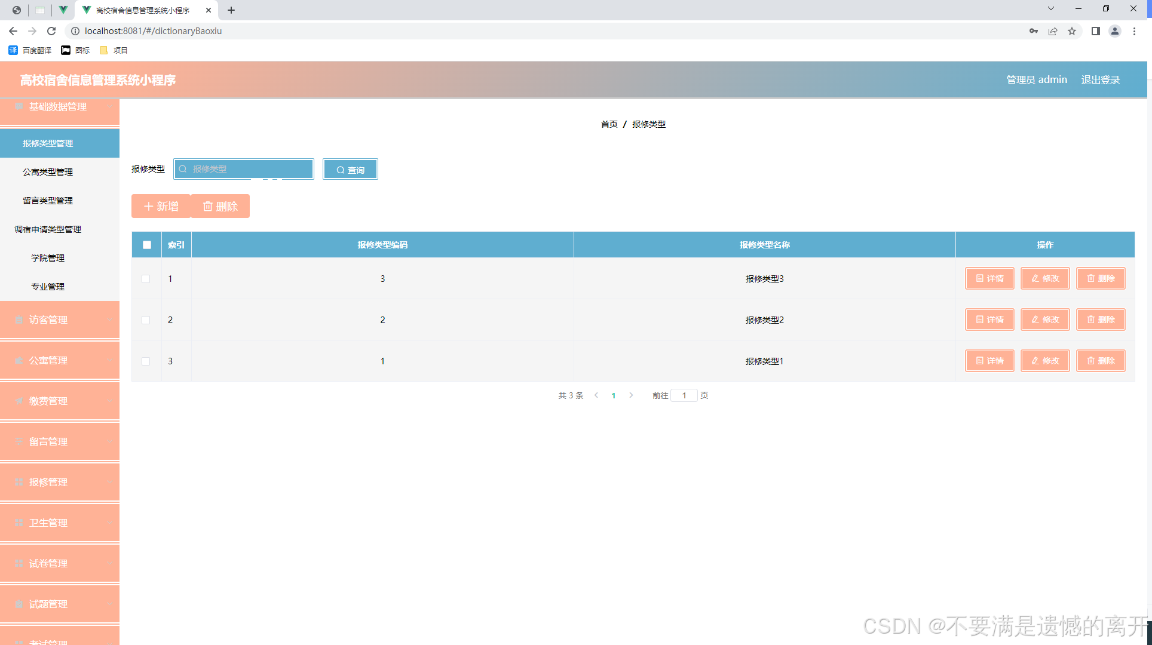The image size is (1152, 645).
Task: Check the checkbox for row index 3
Action: [146, 361]
